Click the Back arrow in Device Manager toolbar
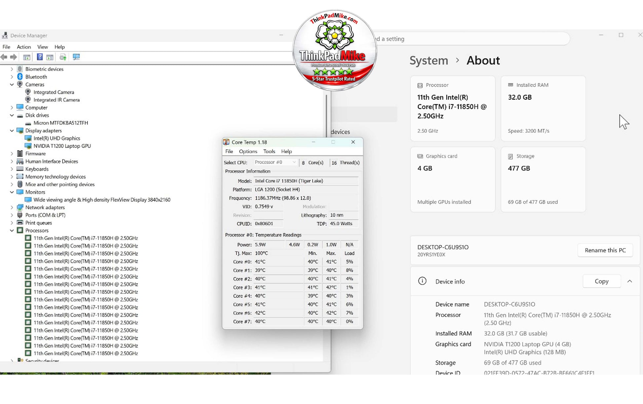643x404 pixels. coord(4,57)
